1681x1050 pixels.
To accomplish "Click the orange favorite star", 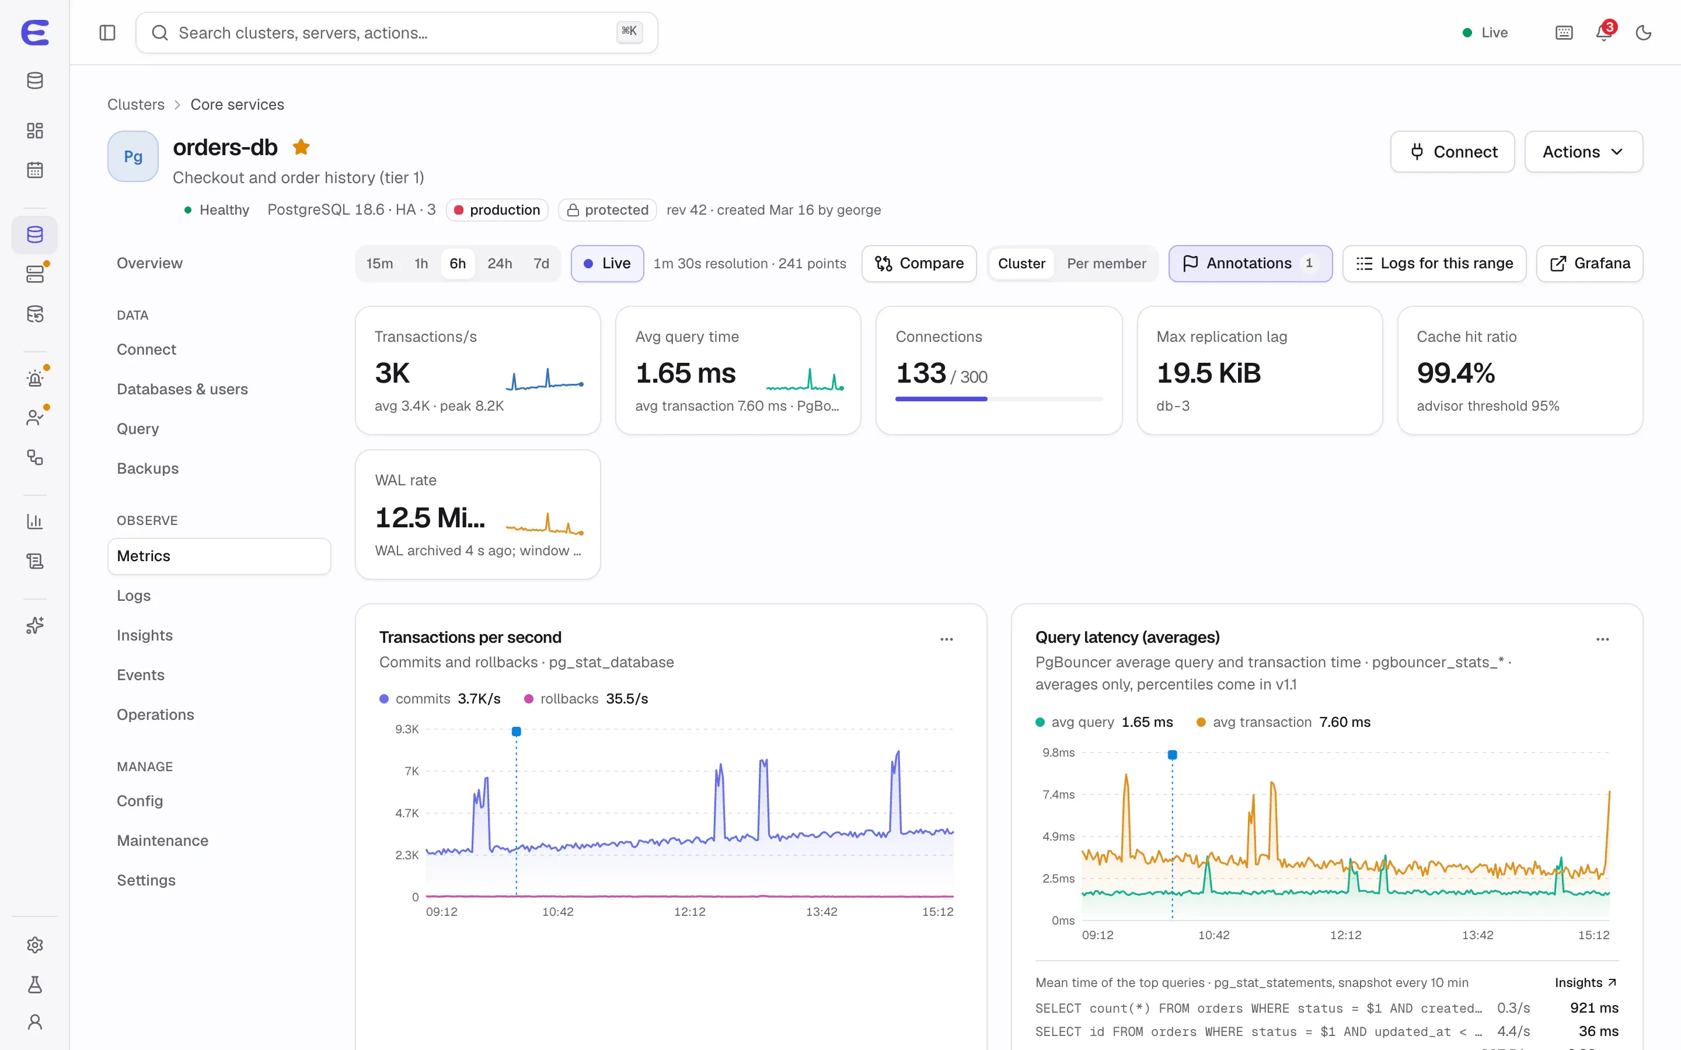I will point(301,147).
